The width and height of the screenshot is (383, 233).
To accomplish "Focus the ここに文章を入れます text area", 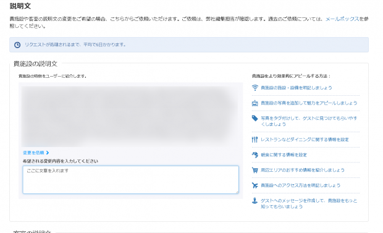I will pyautogui.click(x=131, y=180).
